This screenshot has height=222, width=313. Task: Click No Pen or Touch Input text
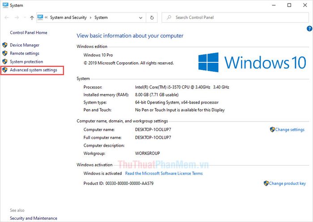tap(180, 110)
